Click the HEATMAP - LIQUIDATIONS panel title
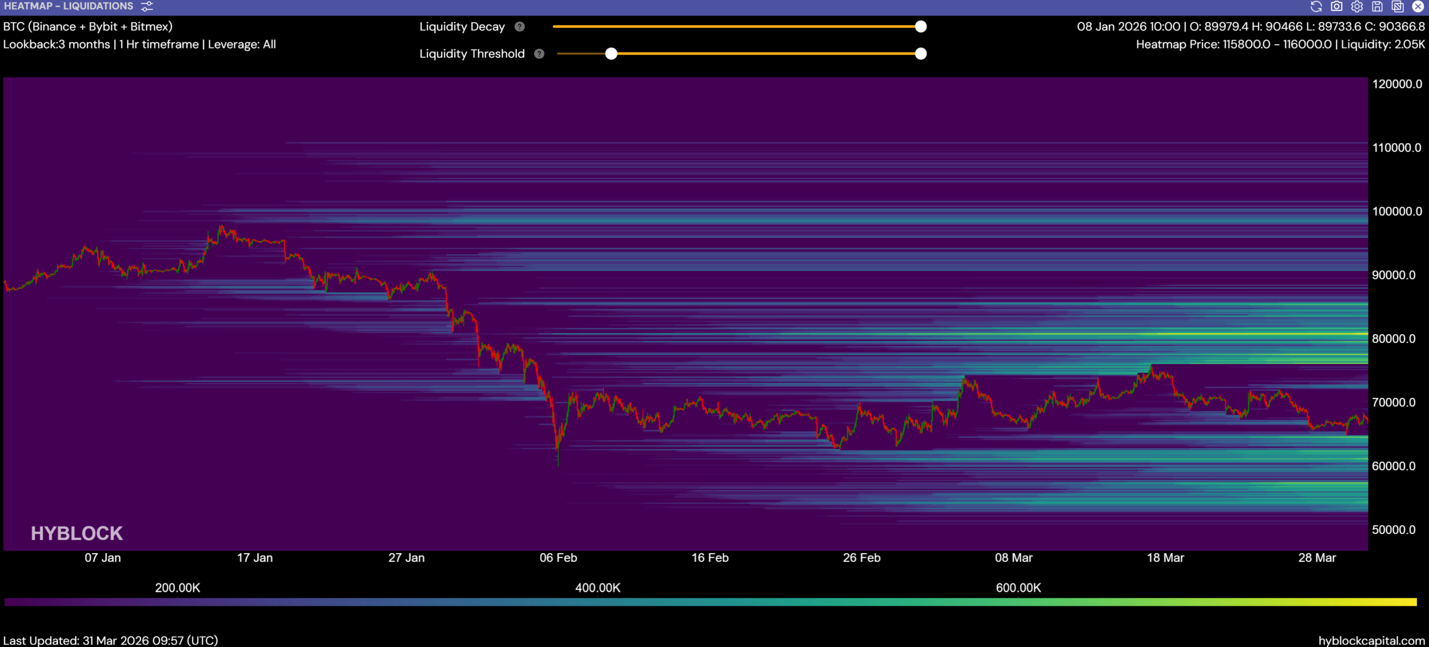 point(69,6)
